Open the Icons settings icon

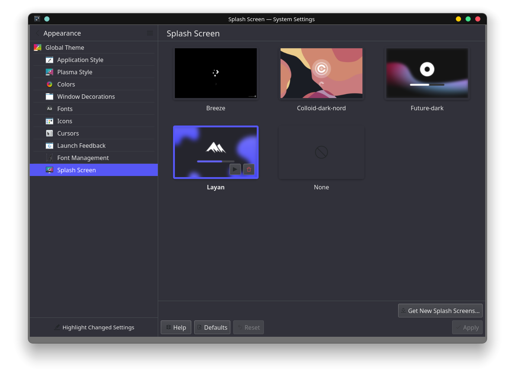click(49, 121)
